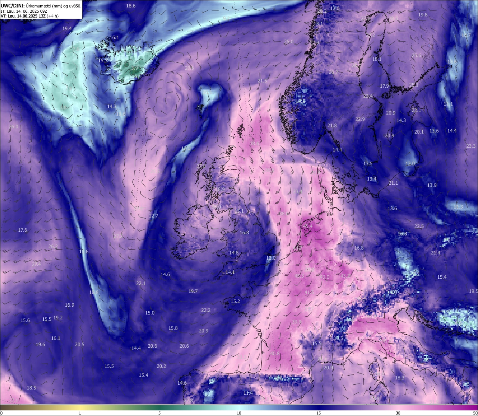This screenshot has width=478, height=416.
Task: Click the 'UWC/DINI: Úrkomumætti (mm) og uv850.' title
Action: (x=41, y=6)
